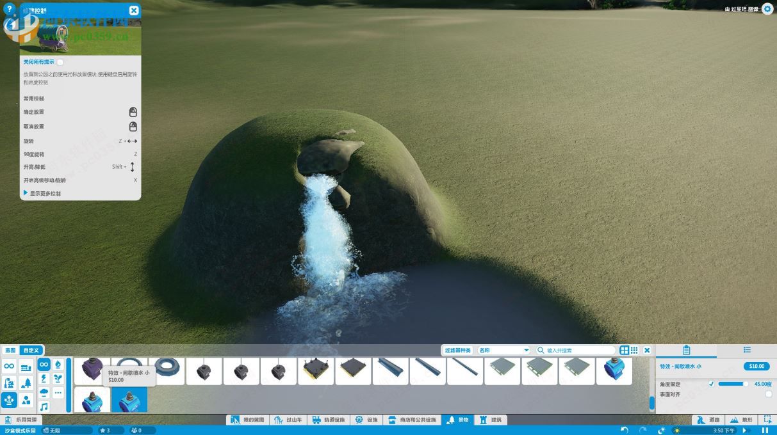Click the fast-forward speed control
This screenshot has height=435, width=777.
click(746, 431)
